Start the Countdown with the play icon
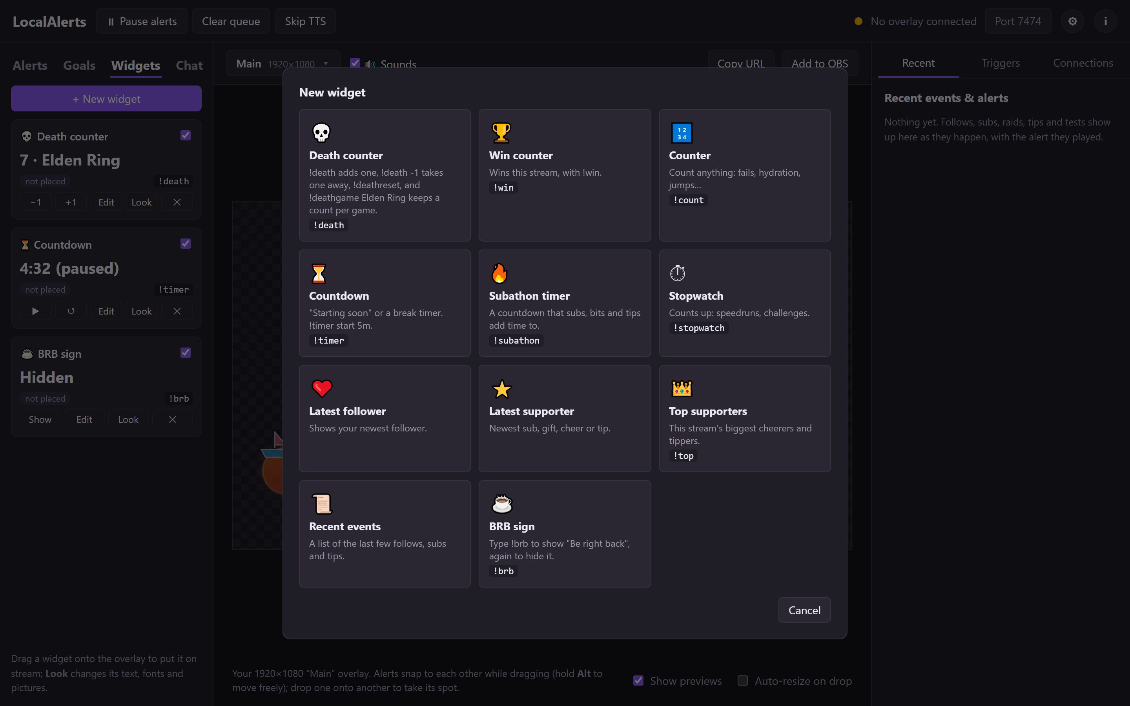 pos(35,311)
